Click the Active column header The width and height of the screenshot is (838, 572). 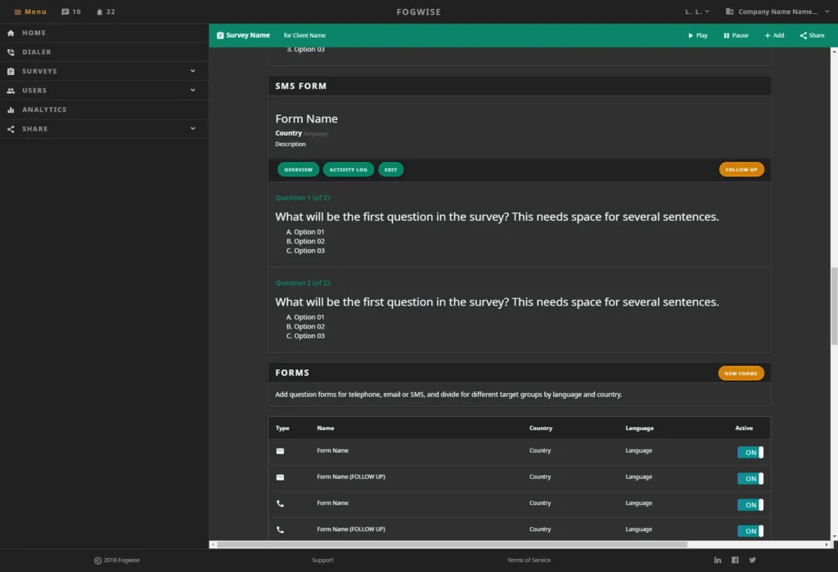(x=744, y=428)
